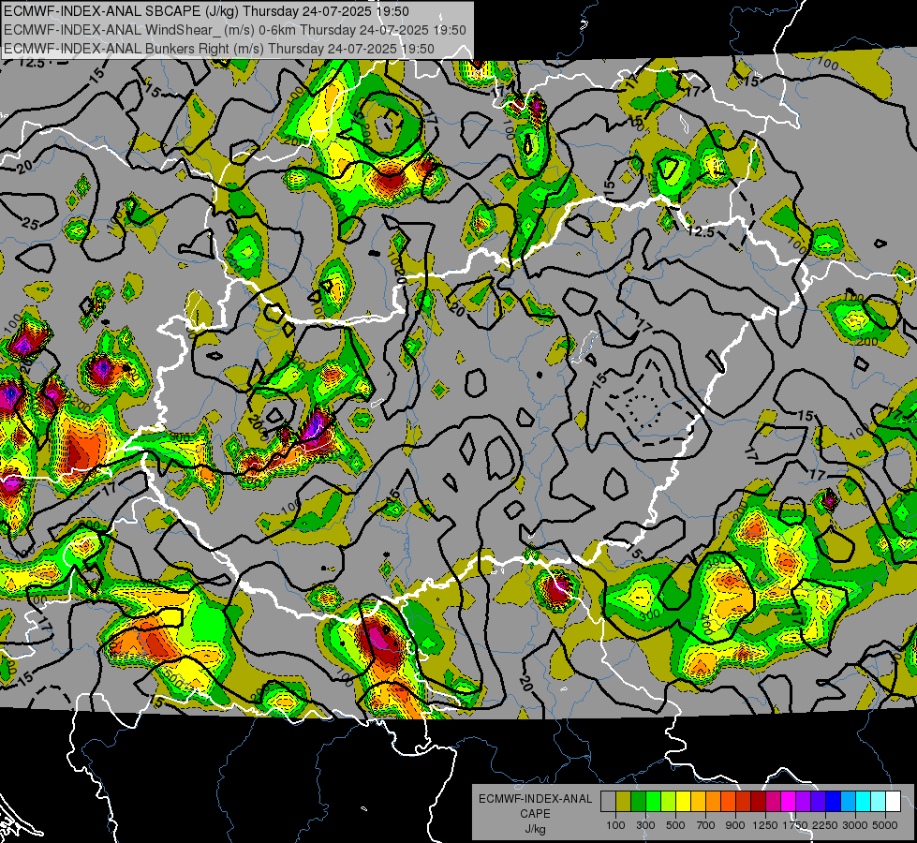
Task: Select the dark green legend swatch
Action: click(639, 802)
